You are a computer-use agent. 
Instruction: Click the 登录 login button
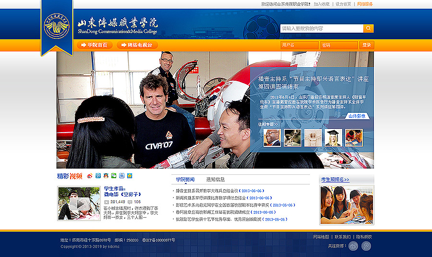pos(367,45)
